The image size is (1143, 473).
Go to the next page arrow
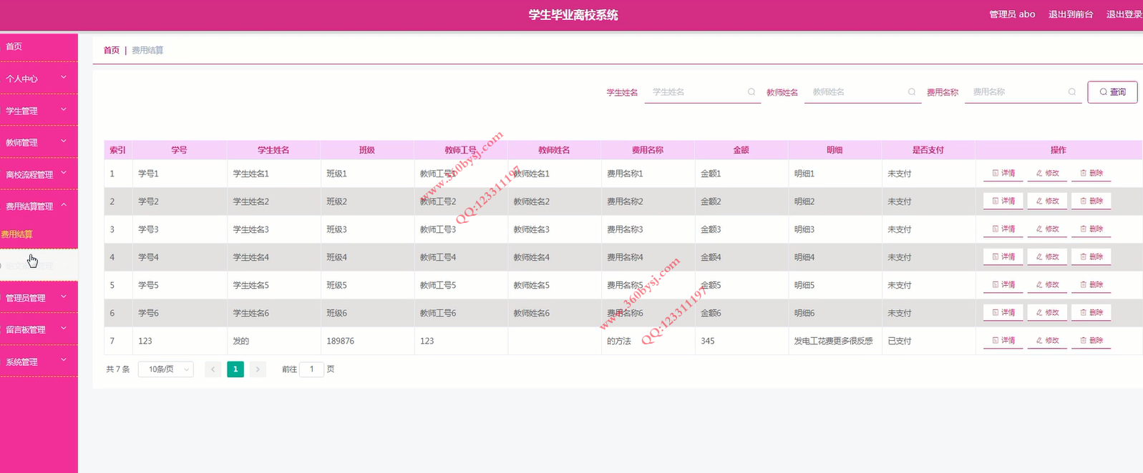tap(258, 369)
